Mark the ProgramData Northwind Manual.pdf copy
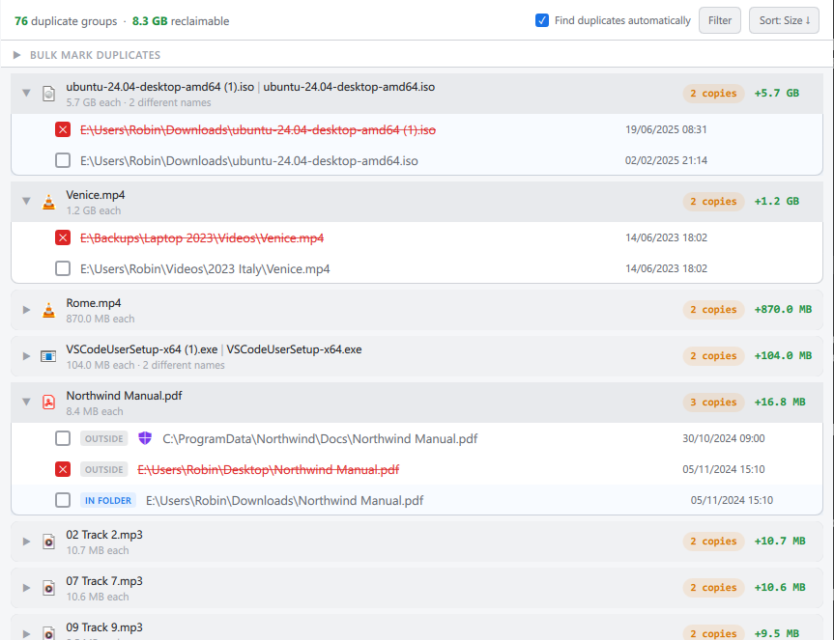Screen dimensions: 834x640 pyautogui.click(x=63, y=438)
